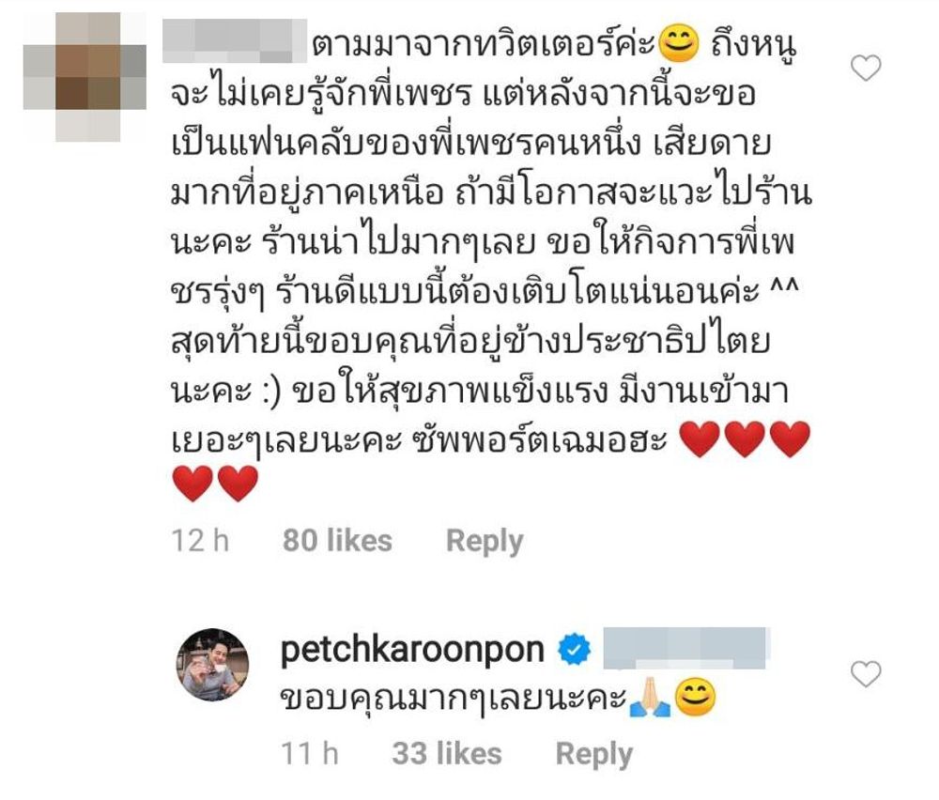Image resolution: width=939 pixels, height=800 pixels.
Task: Click the 12 h timestamp
Action: 201,540
